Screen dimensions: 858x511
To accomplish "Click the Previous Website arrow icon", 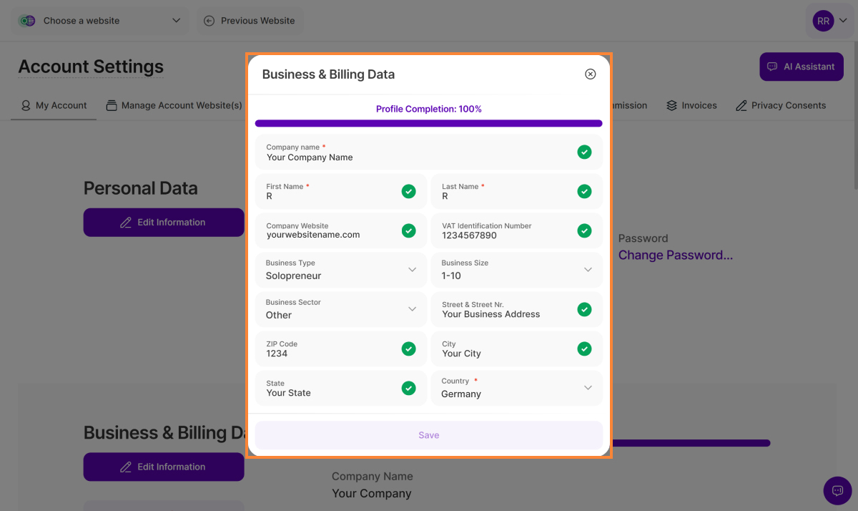I will coord(209,21).
